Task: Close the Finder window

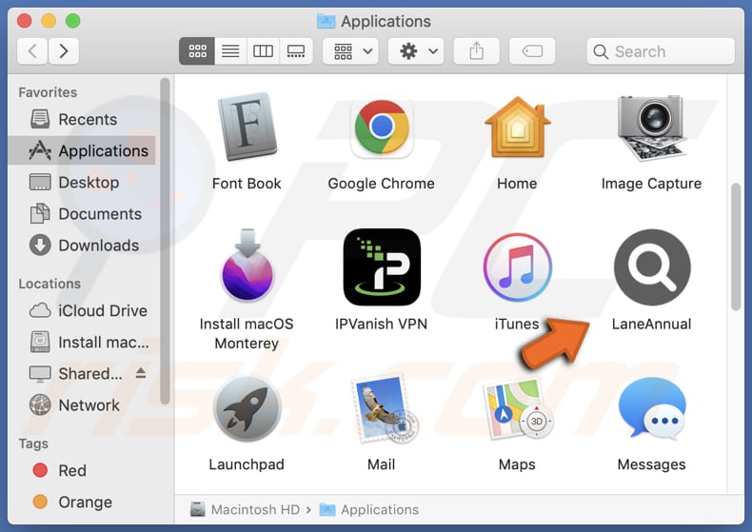Action: pos(24,21)
